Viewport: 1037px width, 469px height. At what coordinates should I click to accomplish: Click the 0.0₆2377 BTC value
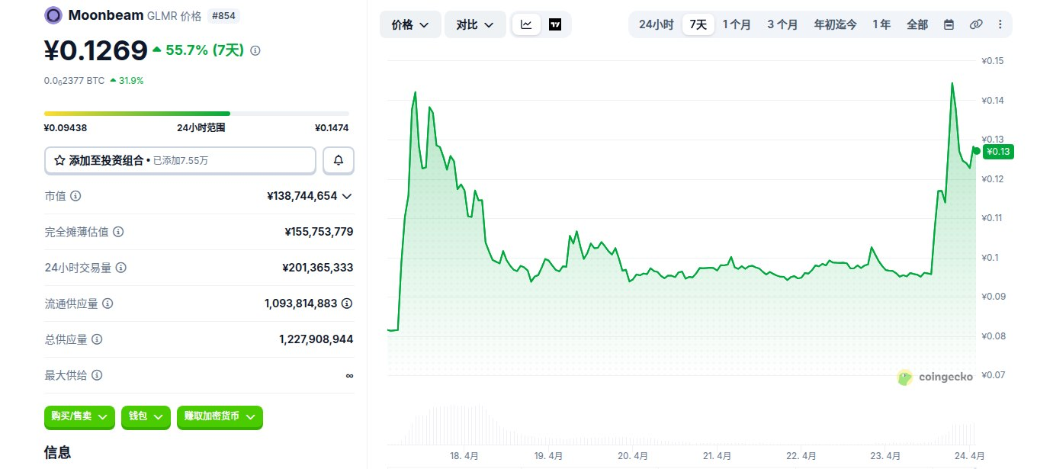click(74, 80)
